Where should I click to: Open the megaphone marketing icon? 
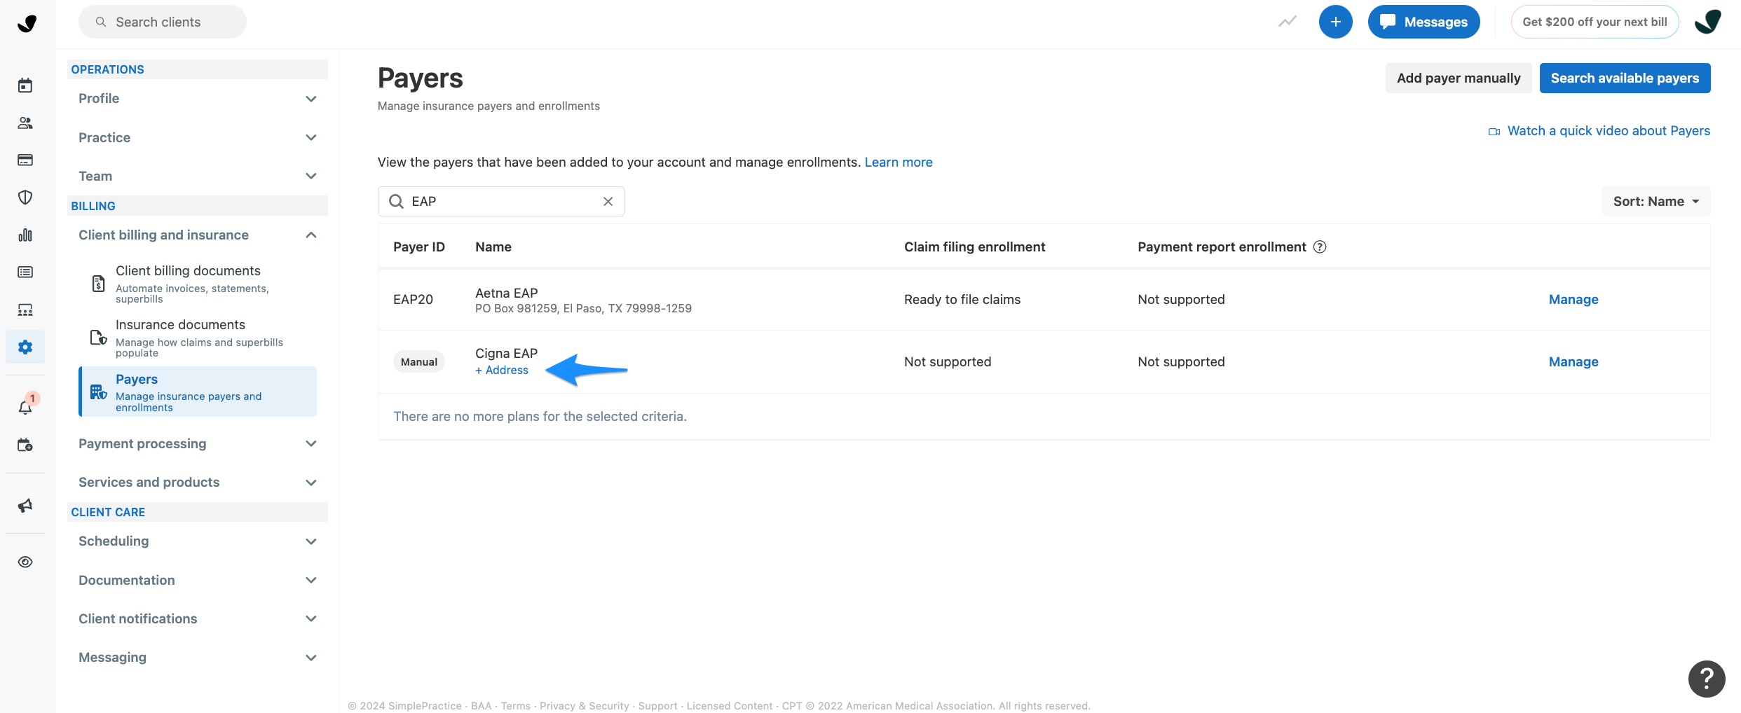pos(25,505)
